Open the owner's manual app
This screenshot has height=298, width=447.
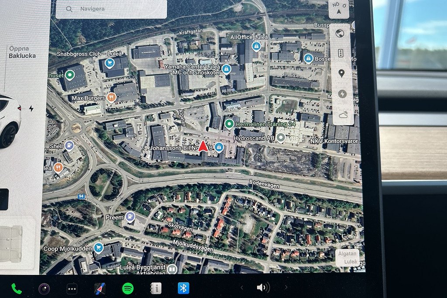[x=156, y=288]
